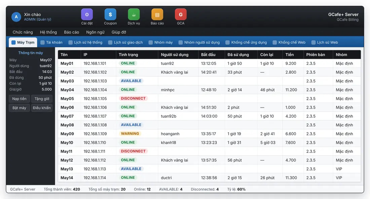Toggle the Tài khoản tab checkbox

[42, 42]
